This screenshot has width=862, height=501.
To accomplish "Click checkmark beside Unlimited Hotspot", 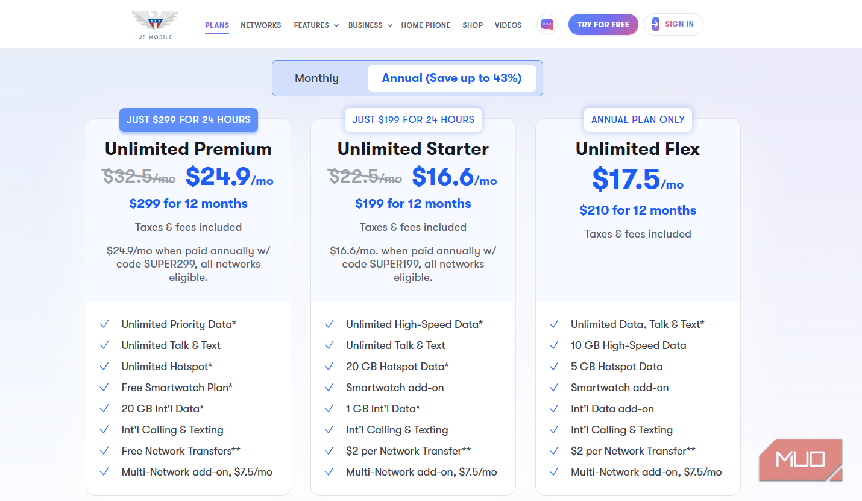I will coord(104,367).
